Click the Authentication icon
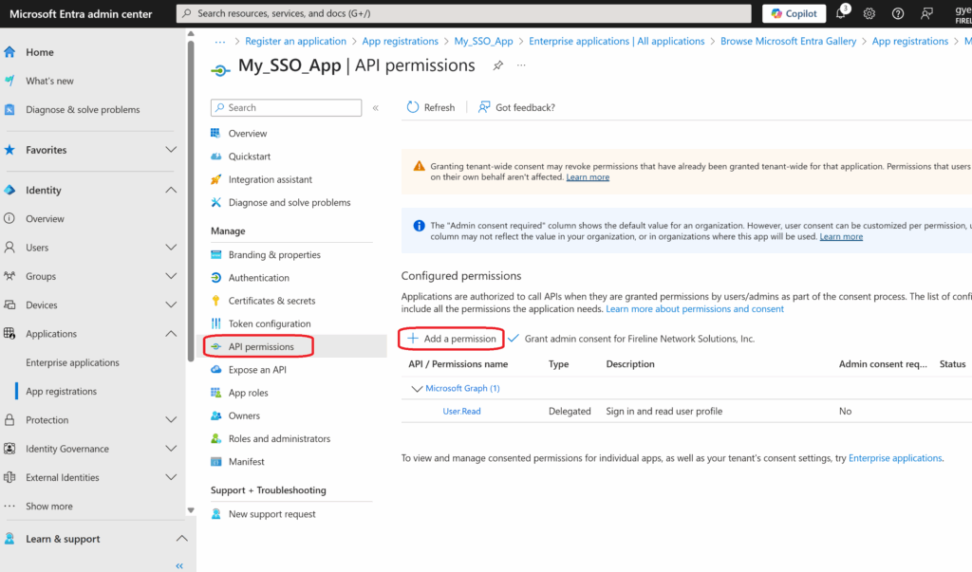 pos(215,278)
